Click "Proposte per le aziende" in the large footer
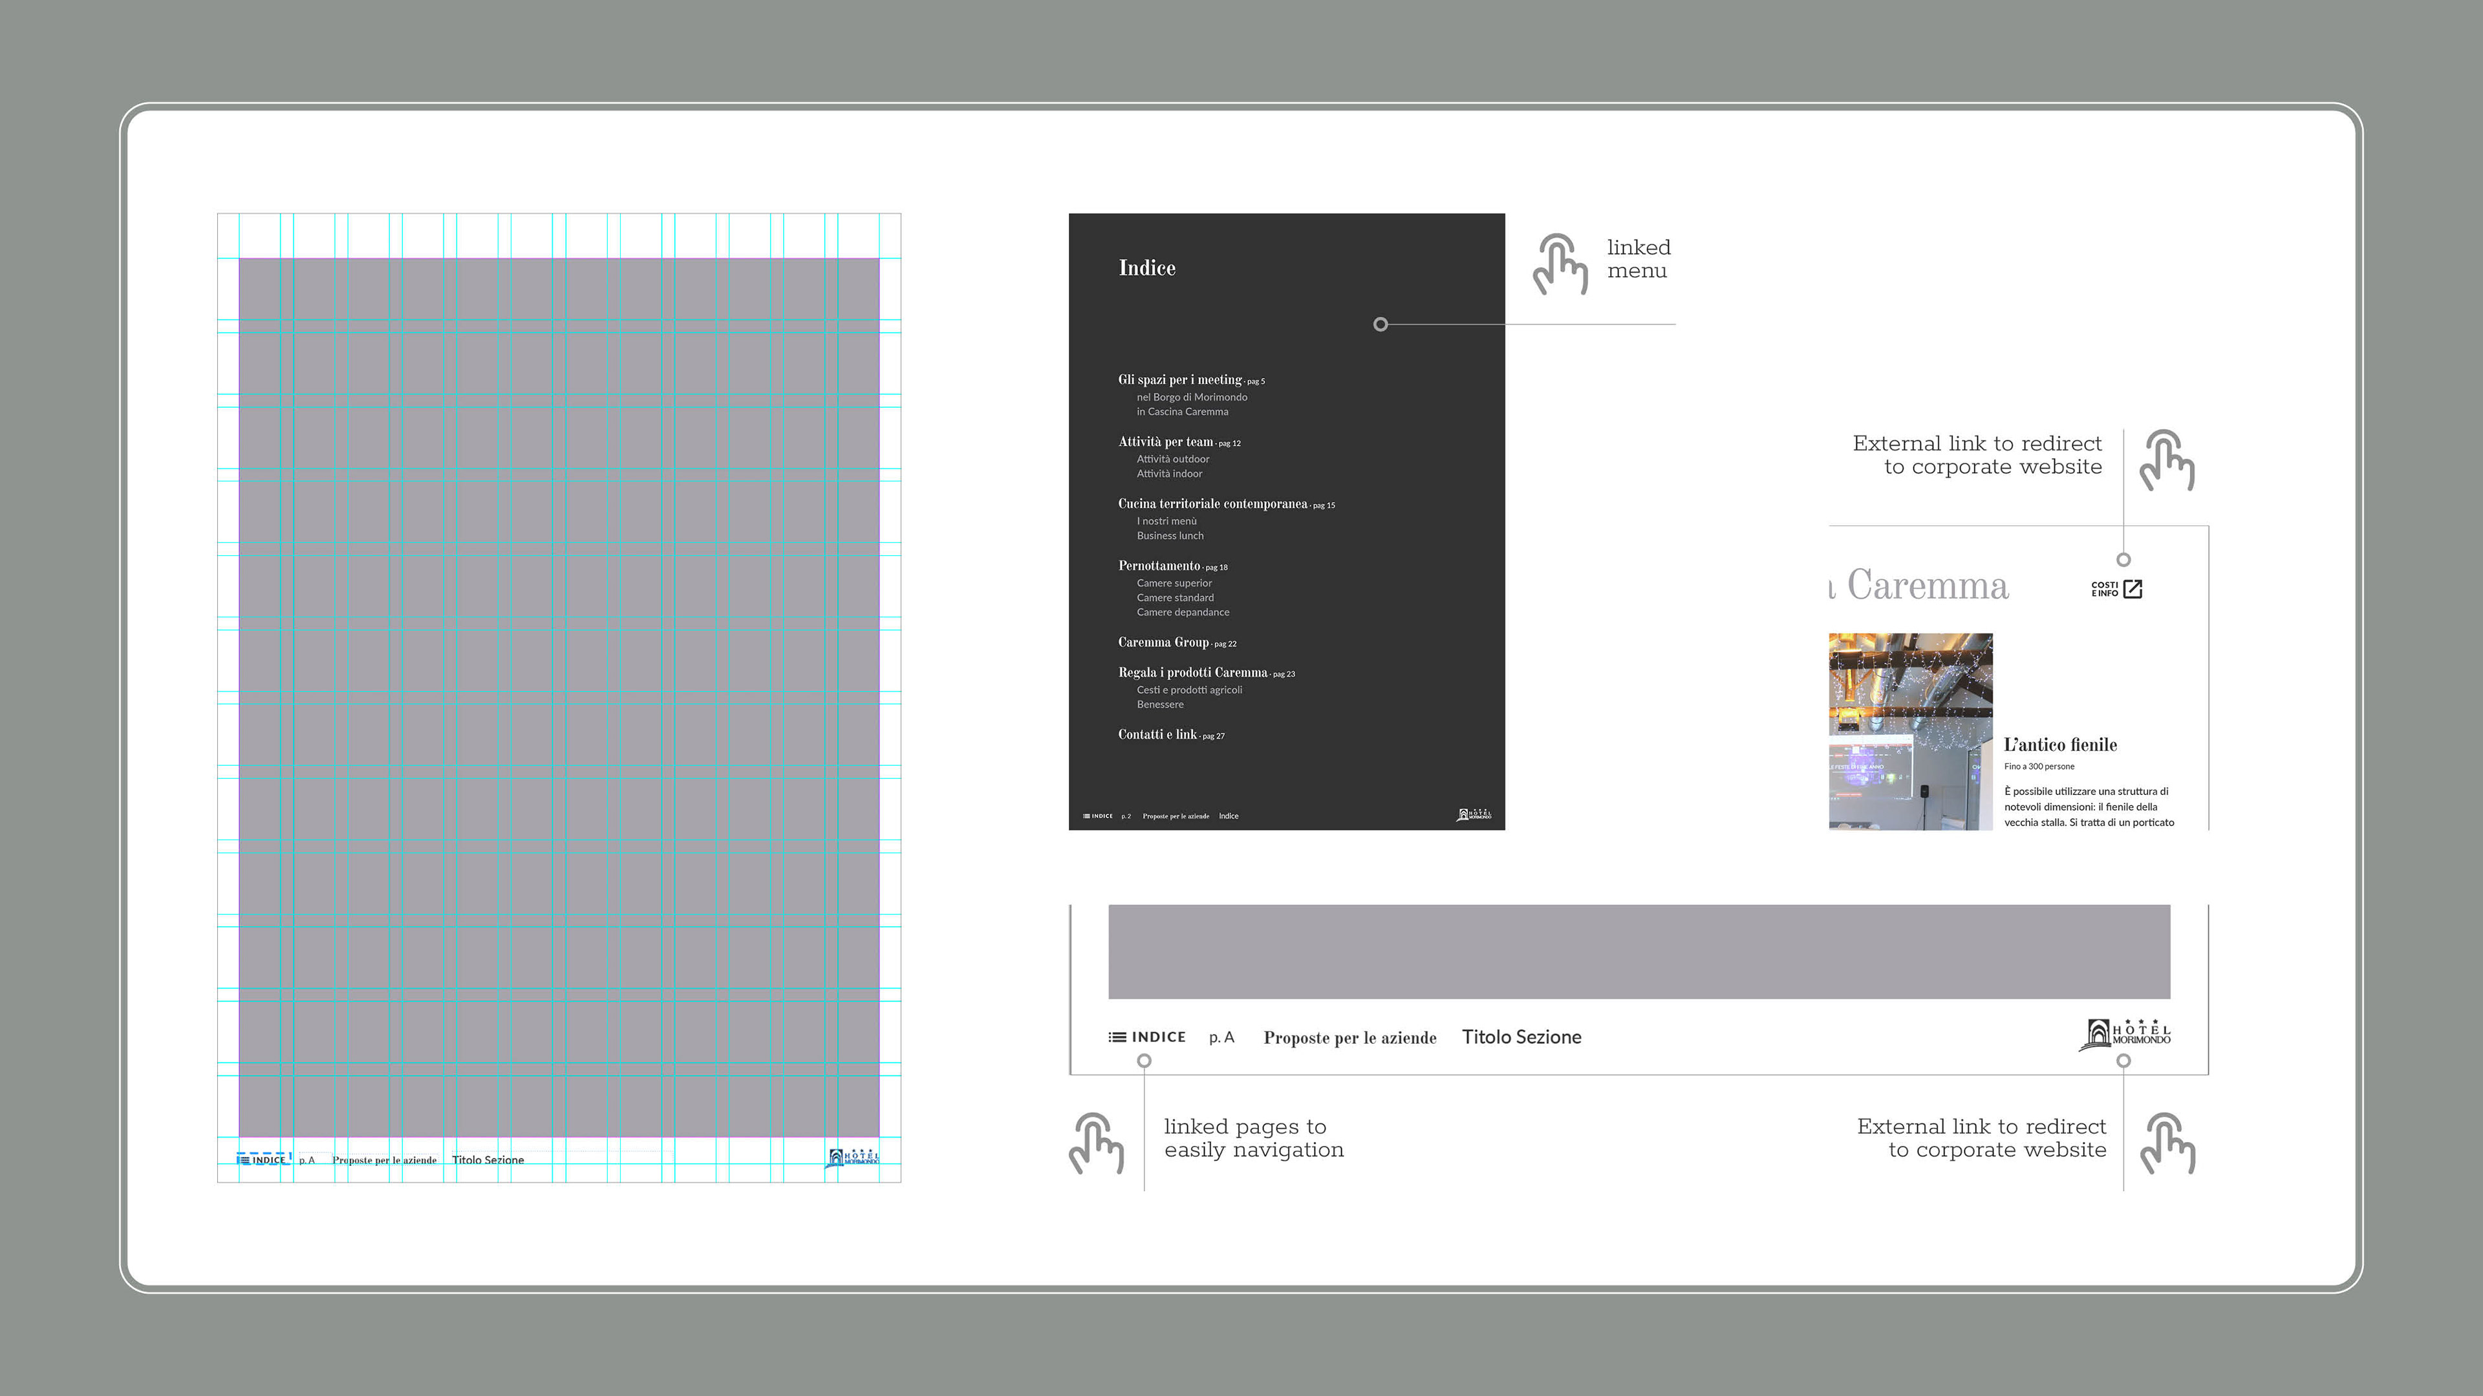The width and height of the screenshot is (2483, 1396). click(x=1349, y=1037)
